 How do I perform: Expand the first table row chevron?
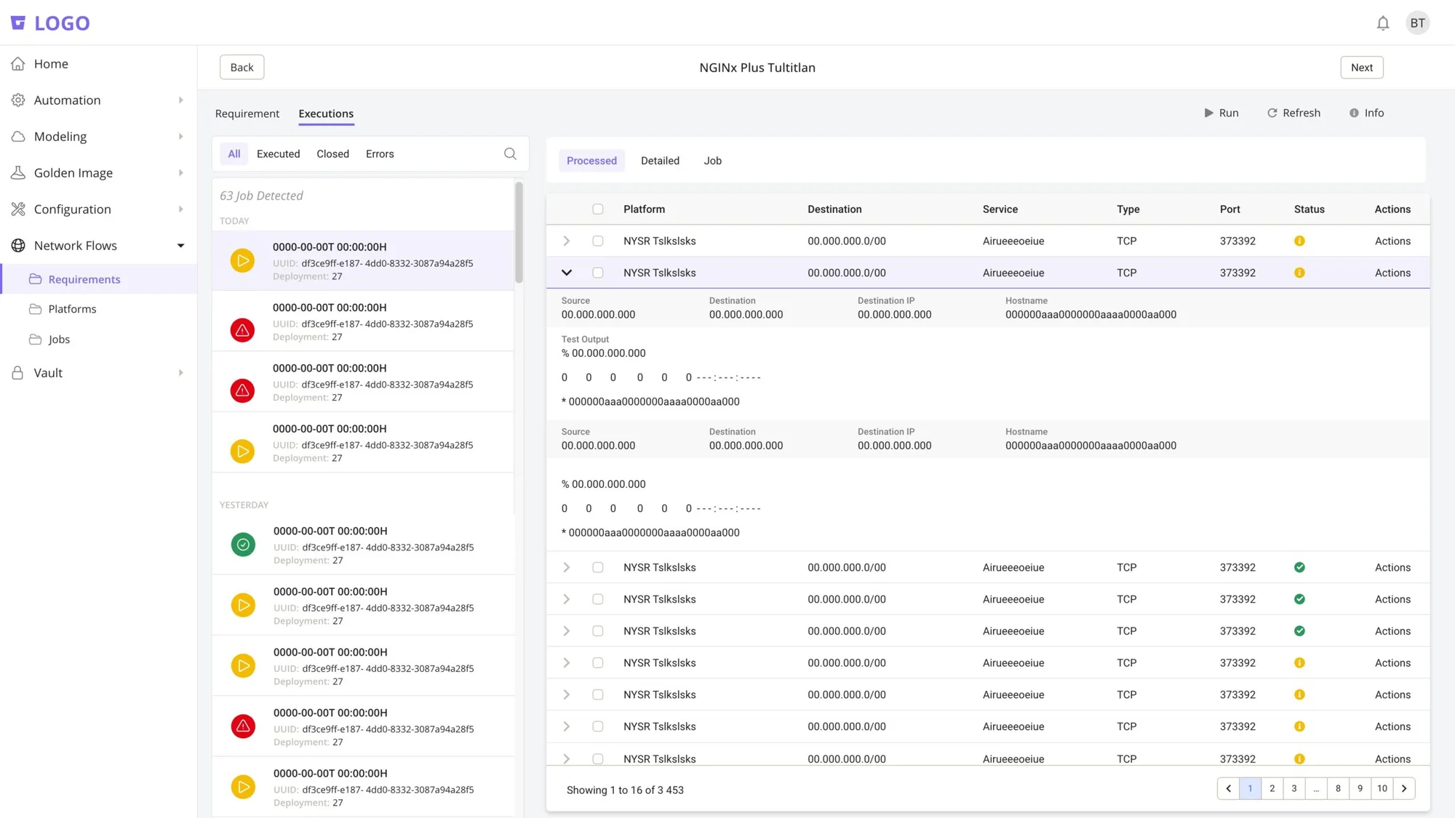coord(567,241)
